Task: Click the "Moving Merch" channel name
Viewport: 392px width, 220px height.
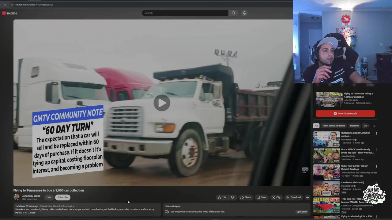Action: point(347,140)
